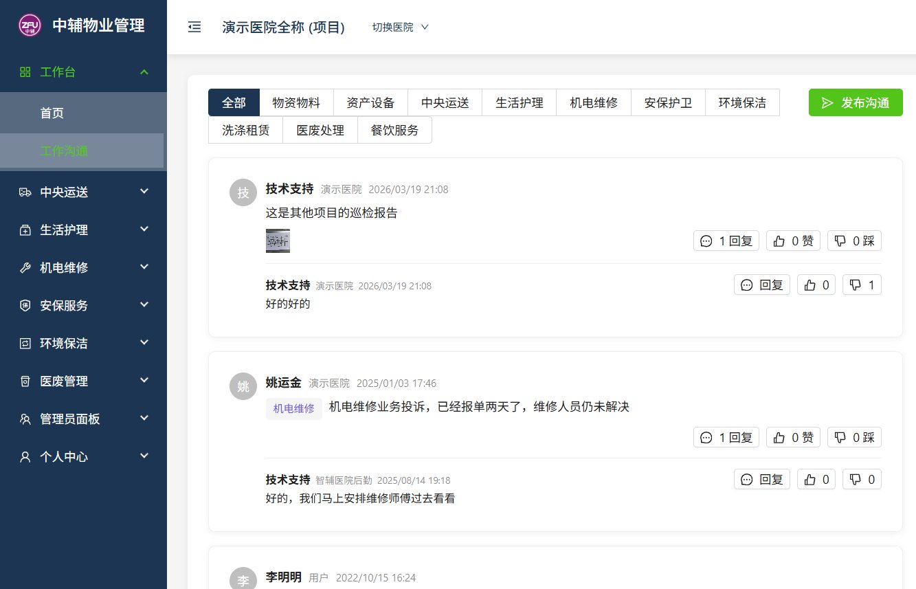Thumbs-down the 好的好的 comment showing 1
916x589 pixels.
click(x=862, y=285)
